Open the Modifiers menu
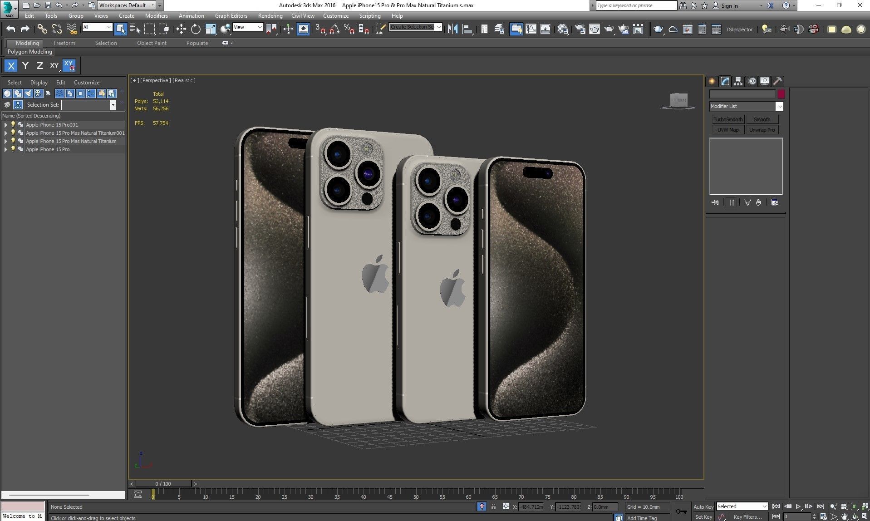870x521 pixels. pyautogui.click(x=157, y=16)
